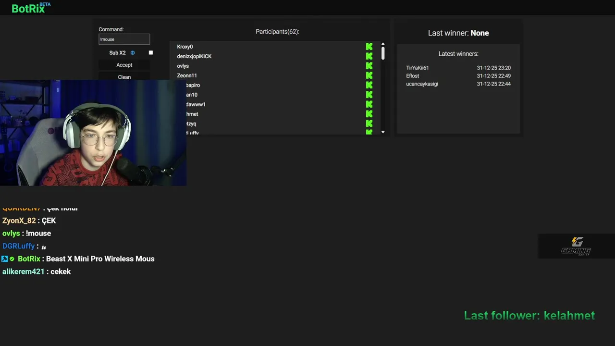The width and height of the screenshot is (615, 346).
Task: Focus the Command input field
Action: (x=124, y=39)
